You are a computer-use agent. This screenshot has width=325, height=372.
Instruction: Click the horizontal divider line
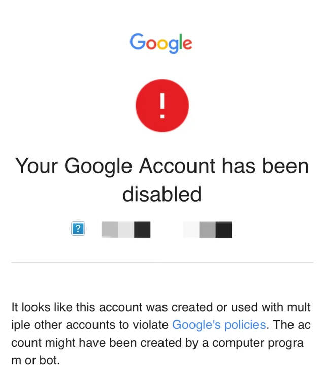point(162,262)
